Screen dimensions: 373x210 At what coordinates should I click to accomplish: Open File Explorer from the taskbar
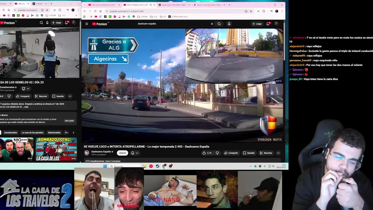tap(144, 166)
